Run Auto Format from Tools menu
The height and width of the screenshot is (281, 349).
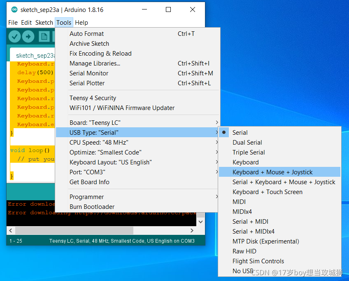pos(137,34)
